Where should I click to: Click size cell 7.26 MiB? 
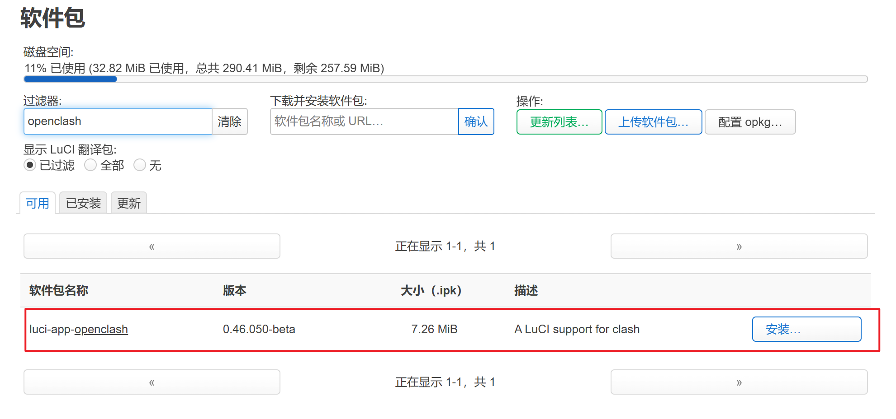[x=434, y=329]
